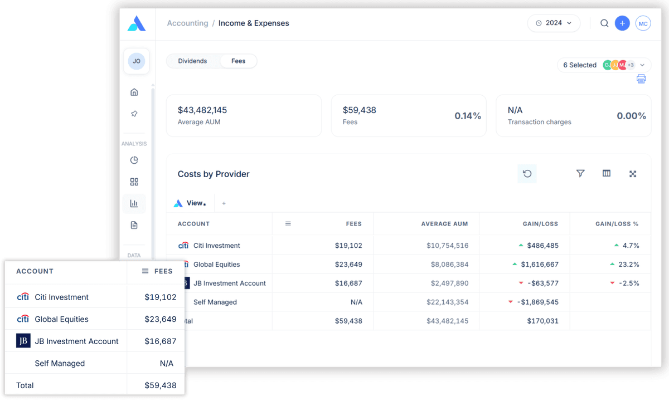This screenshot has width=669, height=401.
Task: Click the Transaction charges card
Action: tap(574, 116)
